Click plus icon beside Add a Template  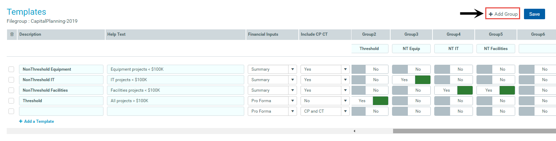(x=21, y=121)
